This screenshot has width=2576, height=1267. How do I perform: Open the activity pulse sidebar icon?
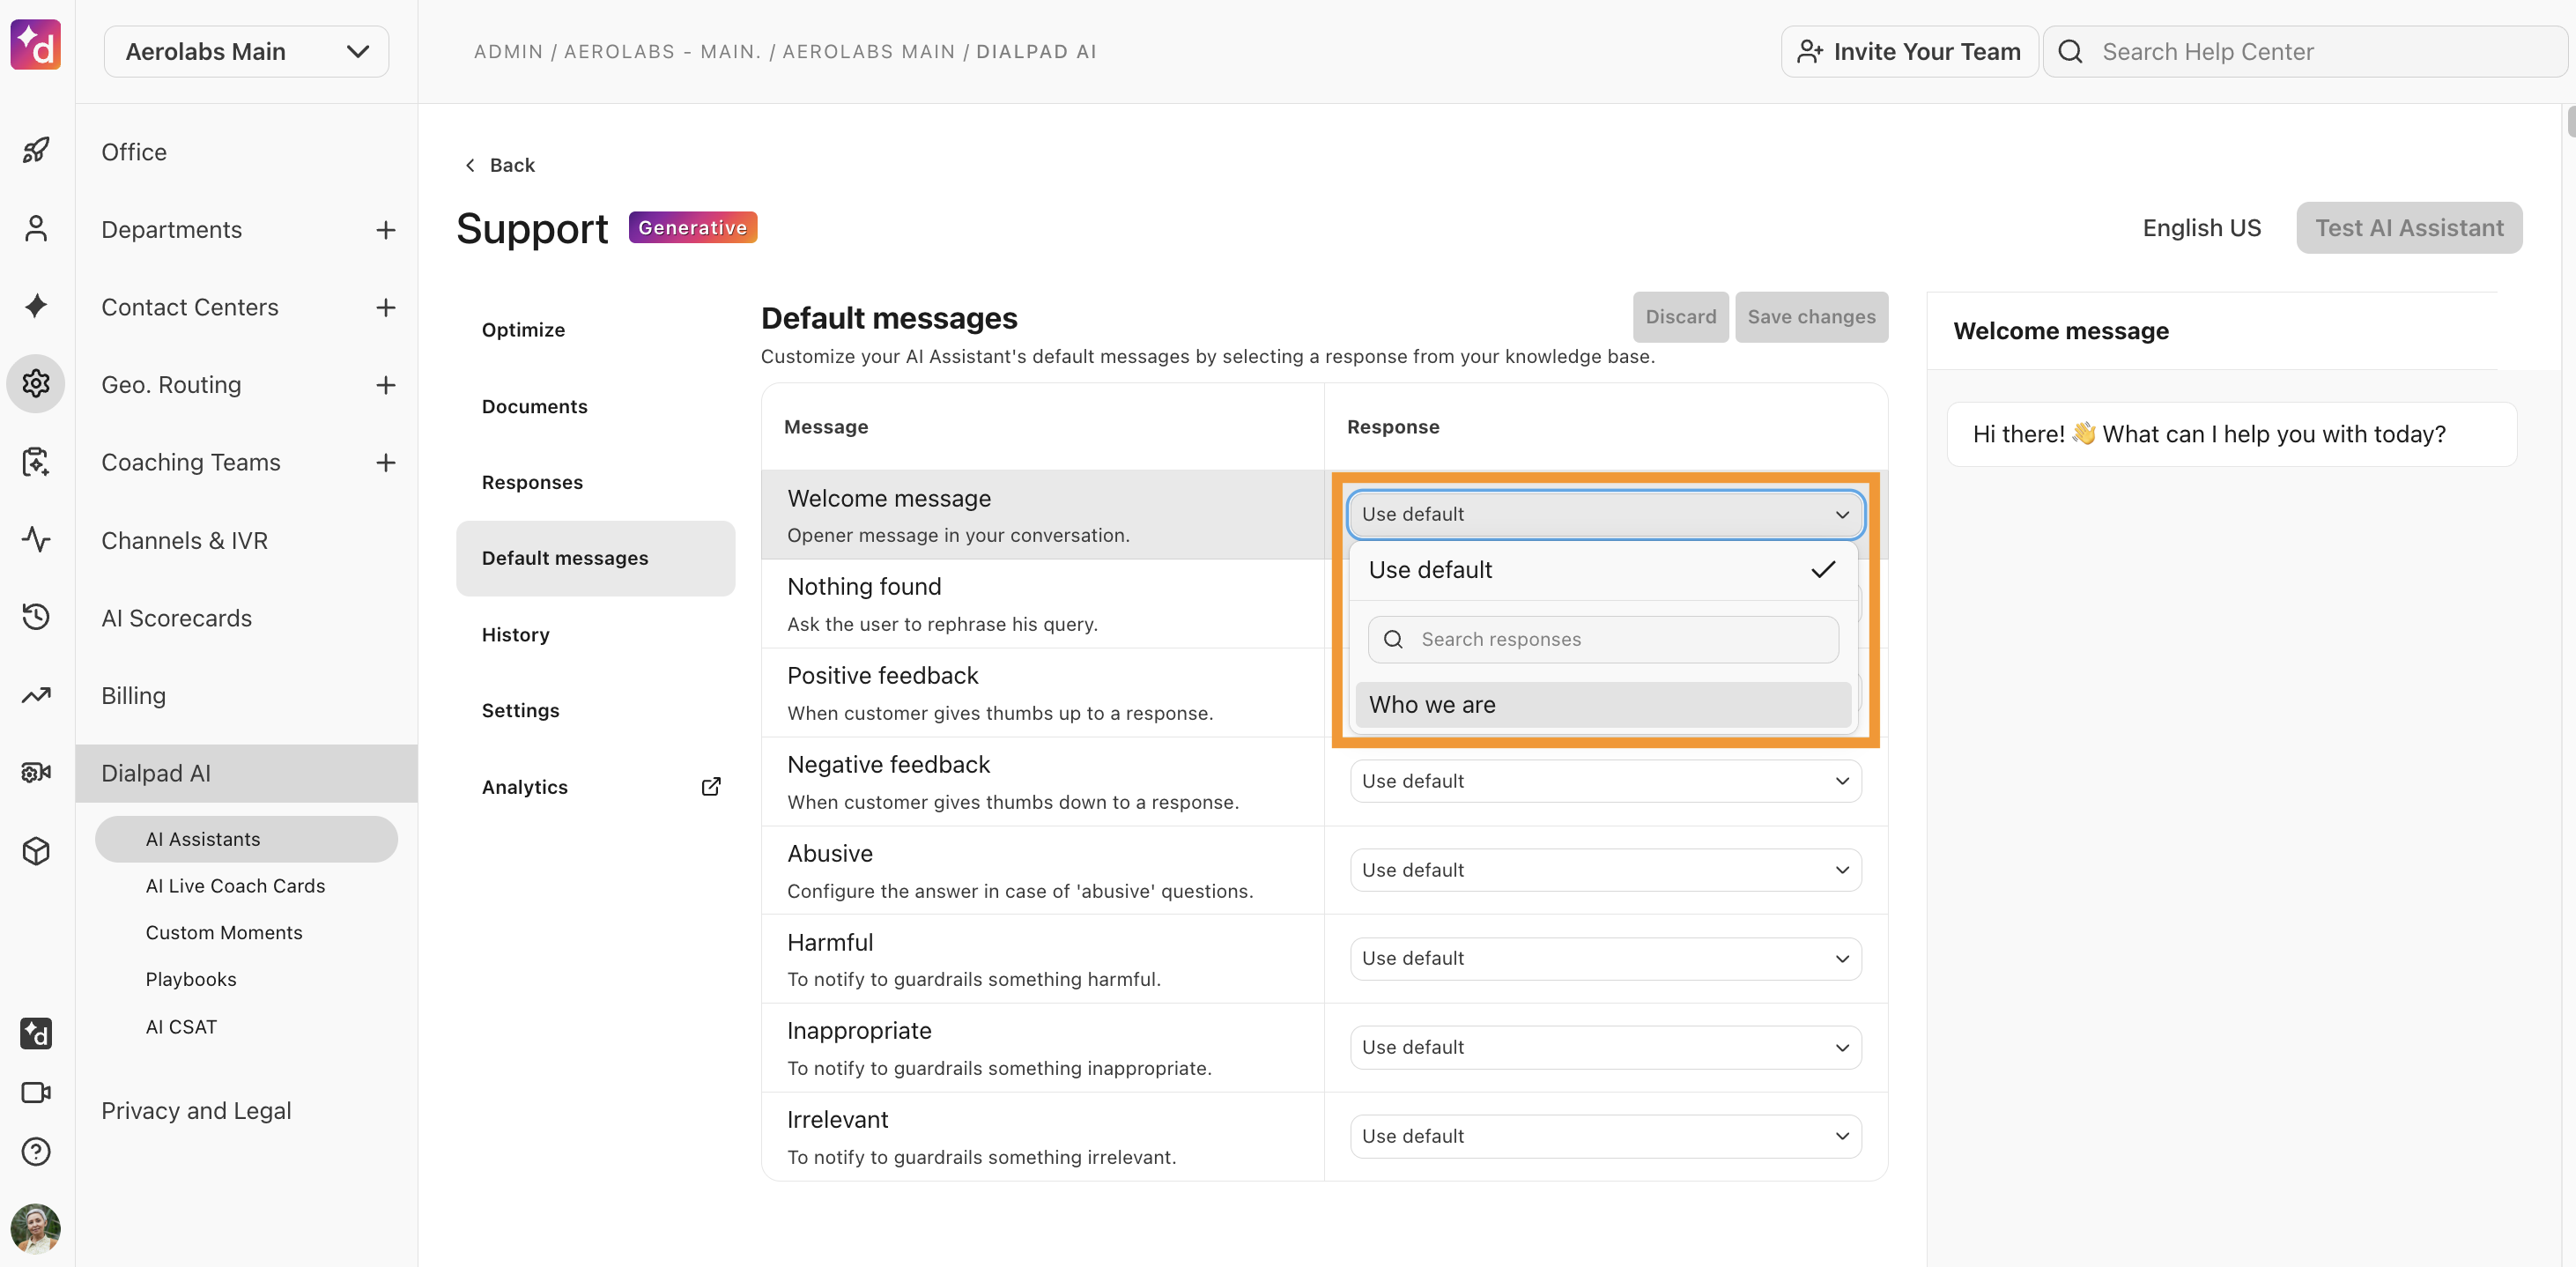[36, 540]
